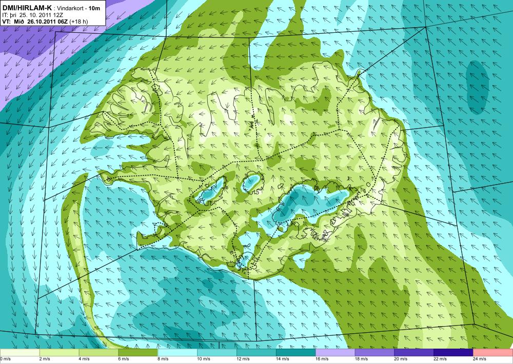Pick the 2–4 m/s light yellow-green swatch

(x=59, y=353)
